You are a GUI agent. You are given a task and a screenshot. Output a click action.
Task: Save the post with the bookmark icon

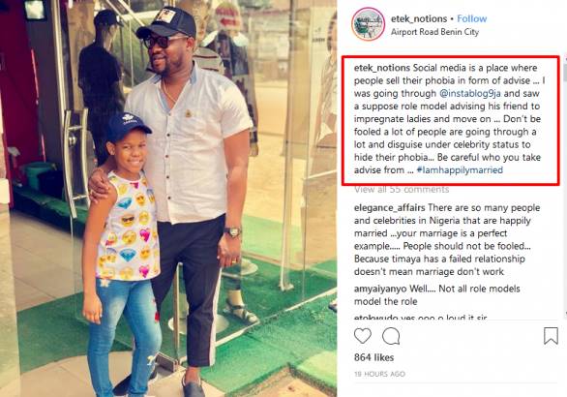pyautogui.click(x=551, y=335)
